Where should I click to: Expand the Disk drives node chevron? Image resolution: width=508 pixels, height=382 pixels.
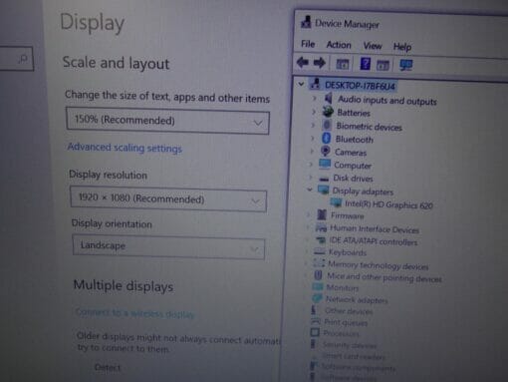310,178
